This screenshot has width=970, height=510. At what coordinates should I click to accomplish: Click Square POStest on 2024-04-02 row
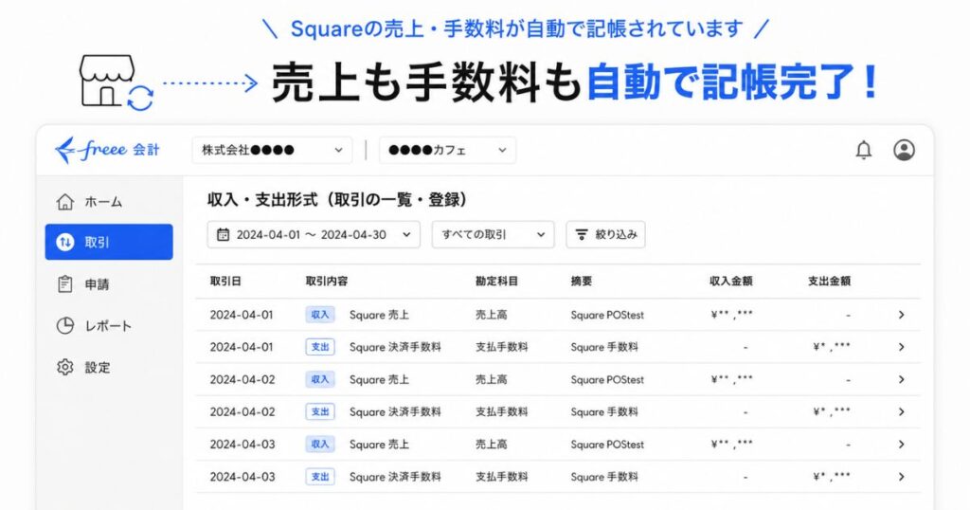tap(607, 379)
